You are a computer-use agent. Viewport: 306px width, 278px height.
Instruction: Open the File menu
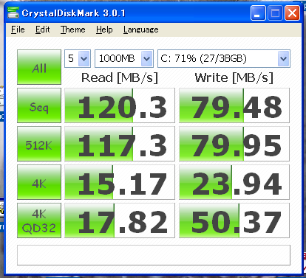point(18,29)
